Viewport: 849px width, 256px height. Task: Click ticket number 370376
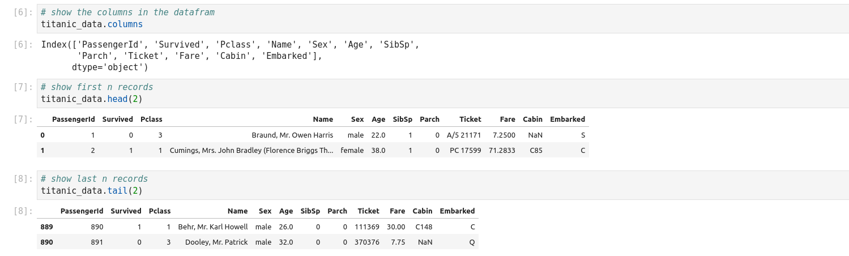pyautogui.click(x=367, y=242)
